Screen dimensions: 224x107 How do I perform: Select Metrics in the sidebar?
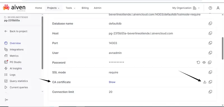pos(14,56)
